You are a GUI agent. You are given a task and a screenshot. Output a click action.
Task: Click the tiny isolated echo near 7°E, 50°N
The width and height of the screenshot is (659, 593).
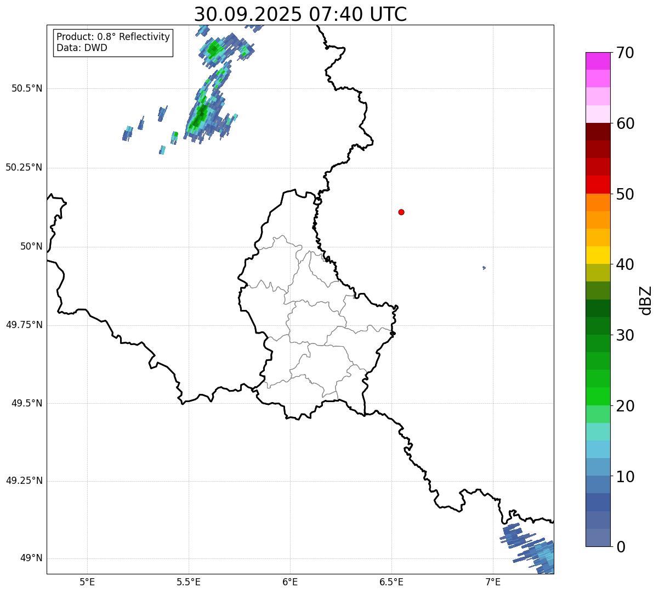tap(484, 268)
